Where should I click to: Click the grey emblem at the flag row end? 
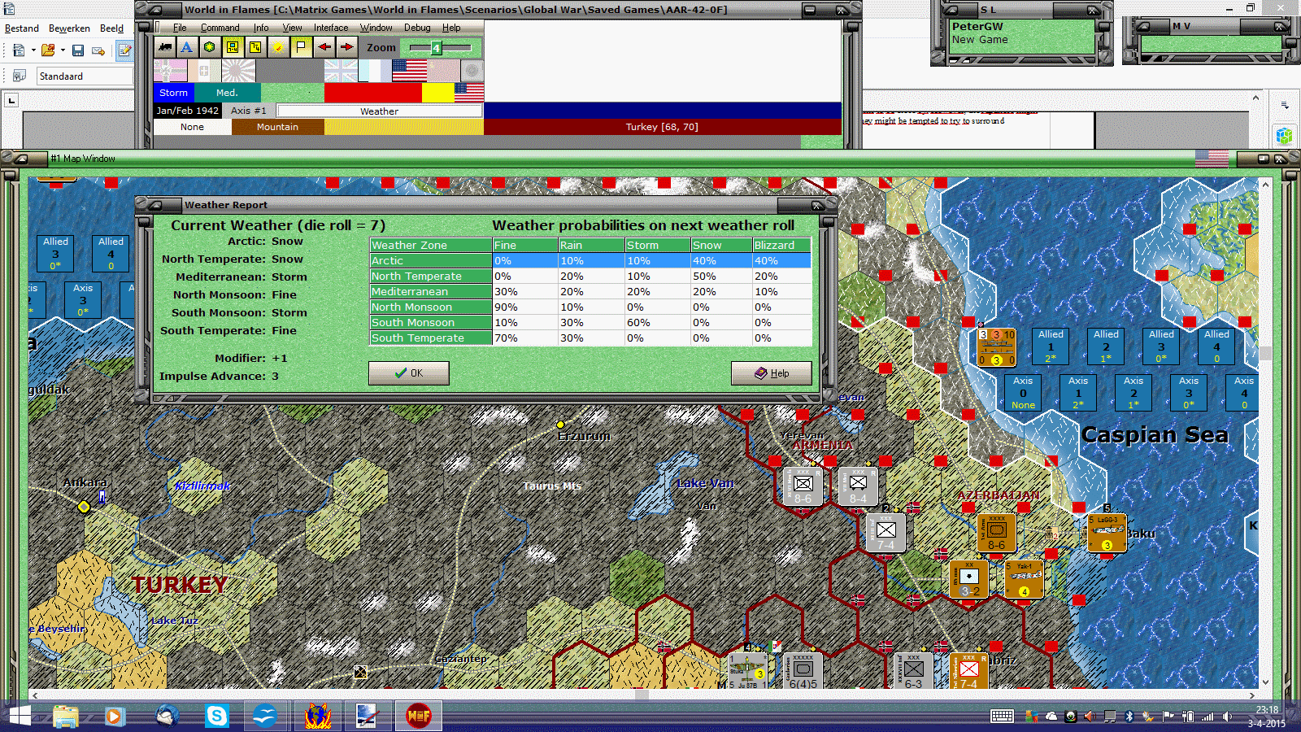(x=472, y=71)
